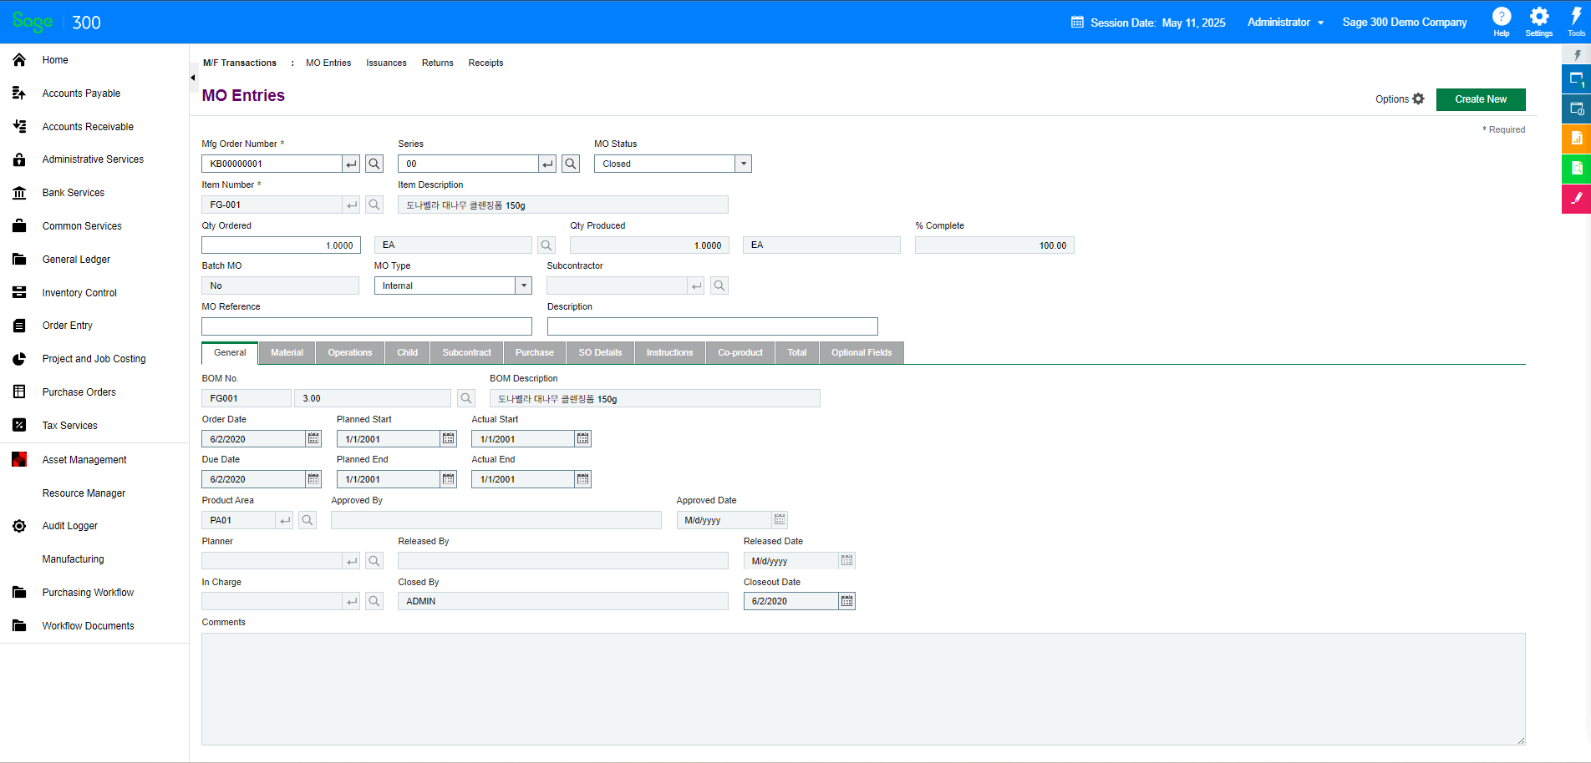Switch to the Purchase tab
This screenshot has width=1591, height=763.
coord(535,353)
